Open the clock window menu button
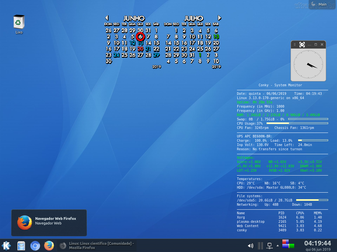The height and width of the screenshot is (252, 337). [x=295, y=45]
